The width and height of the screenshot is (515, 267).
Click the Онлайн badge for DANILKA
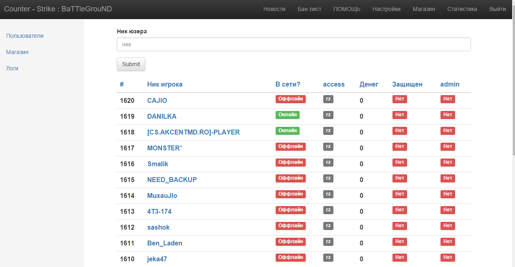(x=287, y=115)
